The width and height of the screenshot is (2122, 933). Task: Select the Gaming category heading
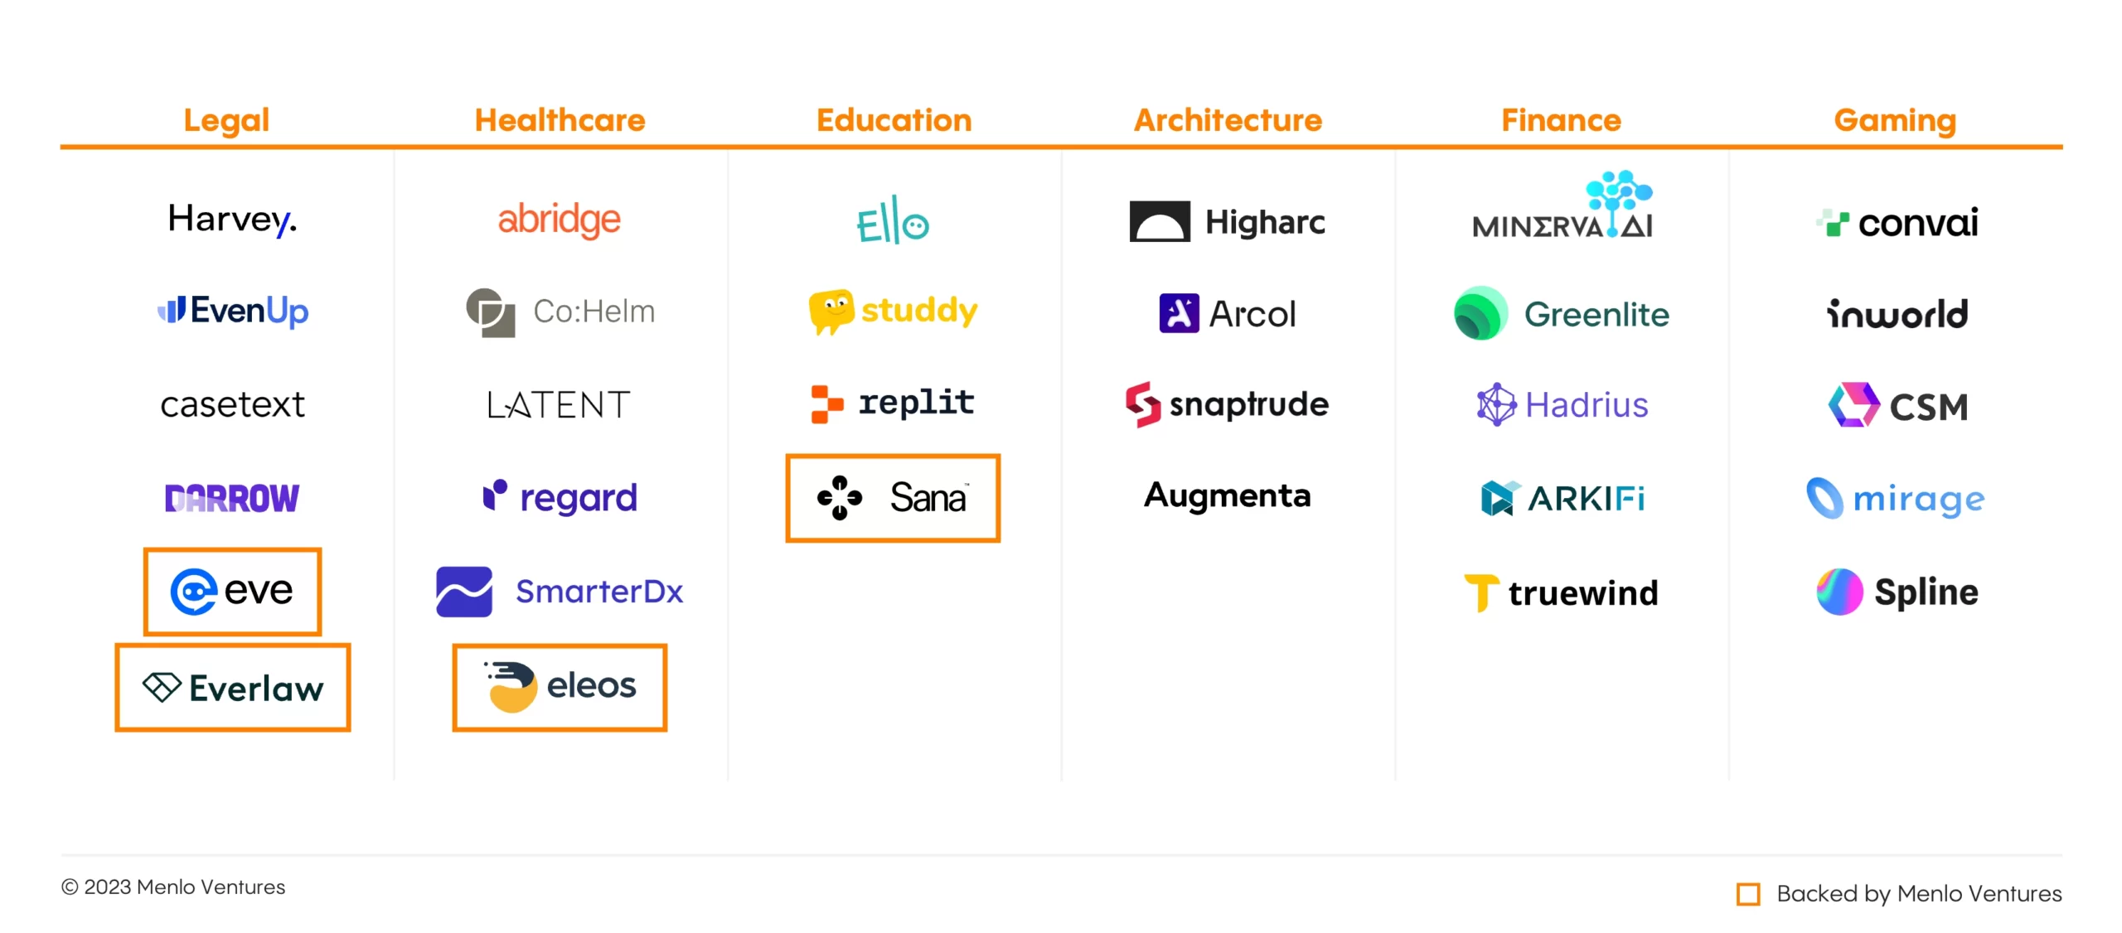coord(1894,120)
